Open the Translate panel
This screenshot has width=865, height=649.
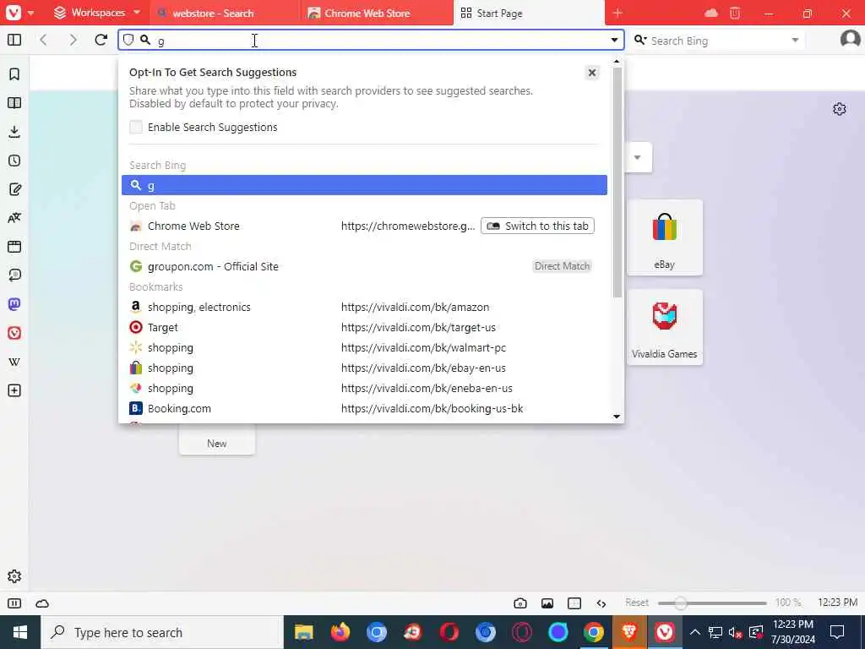[14, 218]
